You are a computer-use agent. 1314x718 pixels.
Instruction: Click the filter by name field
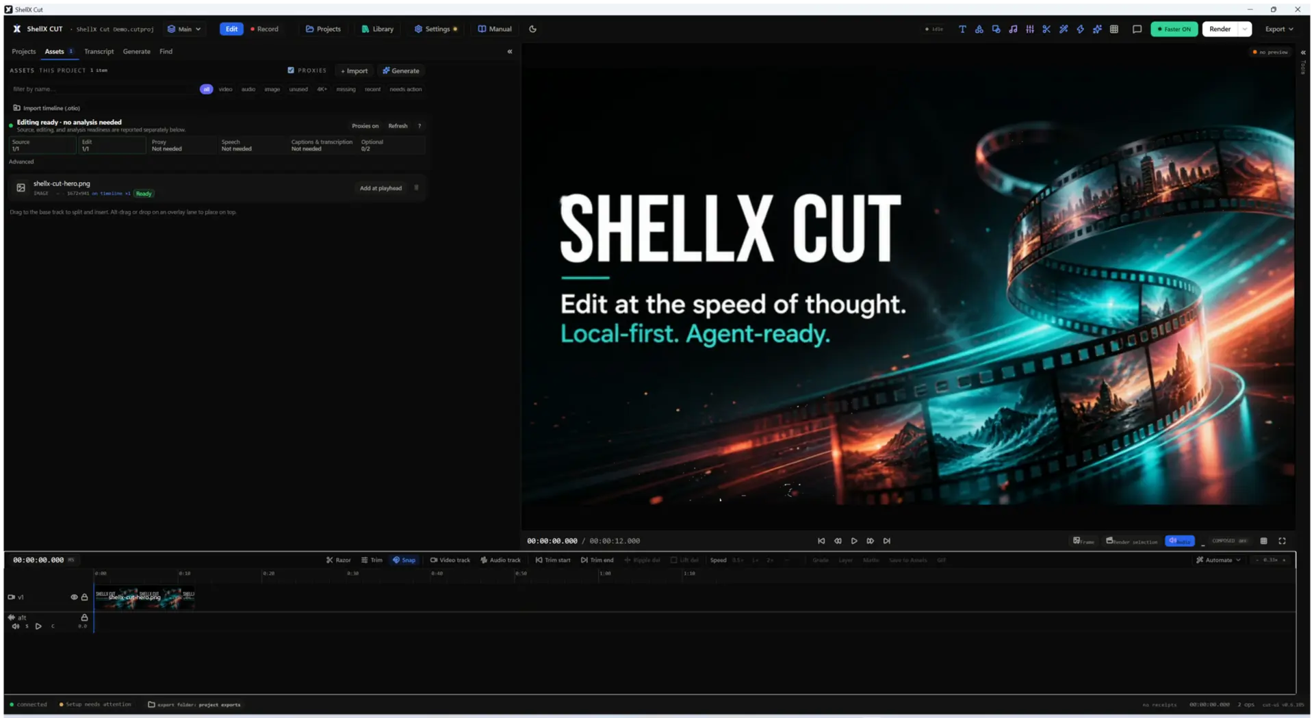coord(103,89)
